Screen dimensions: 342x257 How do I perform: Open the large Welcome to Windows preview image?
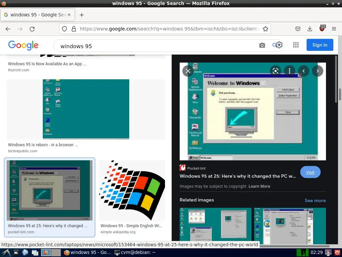tap(253, 111)
